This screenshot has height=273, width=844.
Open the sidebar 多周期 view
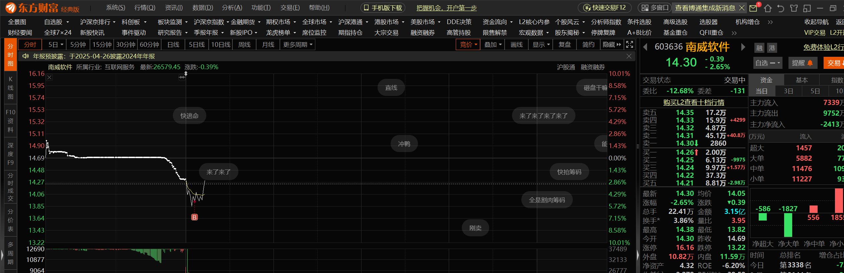pyautogui.click(x=10, y=253)
